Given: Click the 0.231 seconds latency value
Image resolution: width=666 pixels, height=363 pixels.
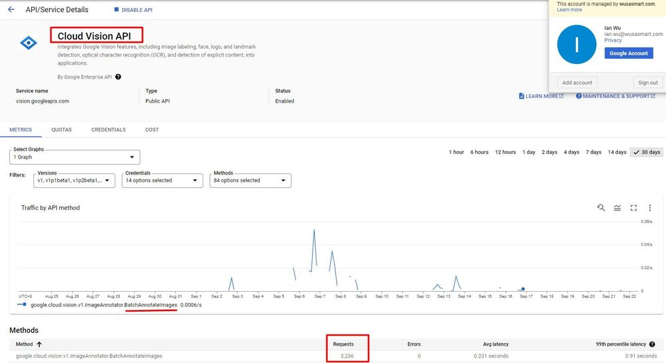Looking at the screenshot, I should [x=491, y=356].
